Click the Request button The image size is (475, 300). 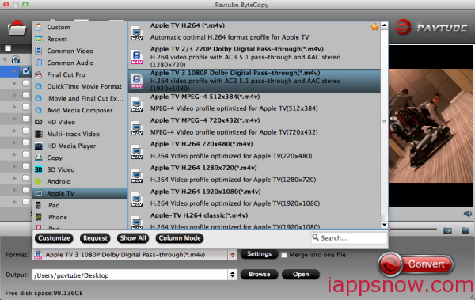(x=95, y=238)
